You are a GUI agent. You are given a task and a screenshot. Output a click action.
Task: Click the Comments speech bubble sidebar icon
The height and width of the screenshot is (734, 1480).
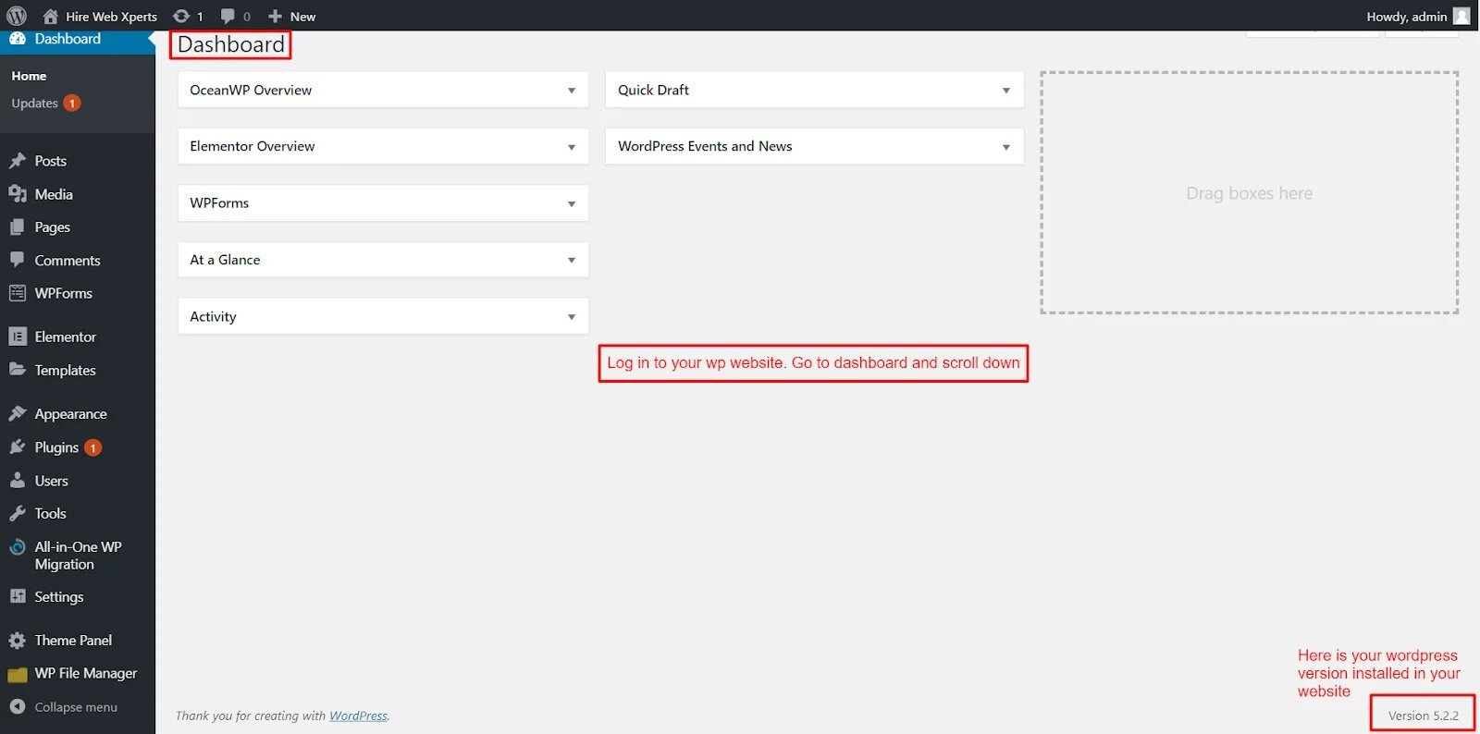tap(17, 260)
